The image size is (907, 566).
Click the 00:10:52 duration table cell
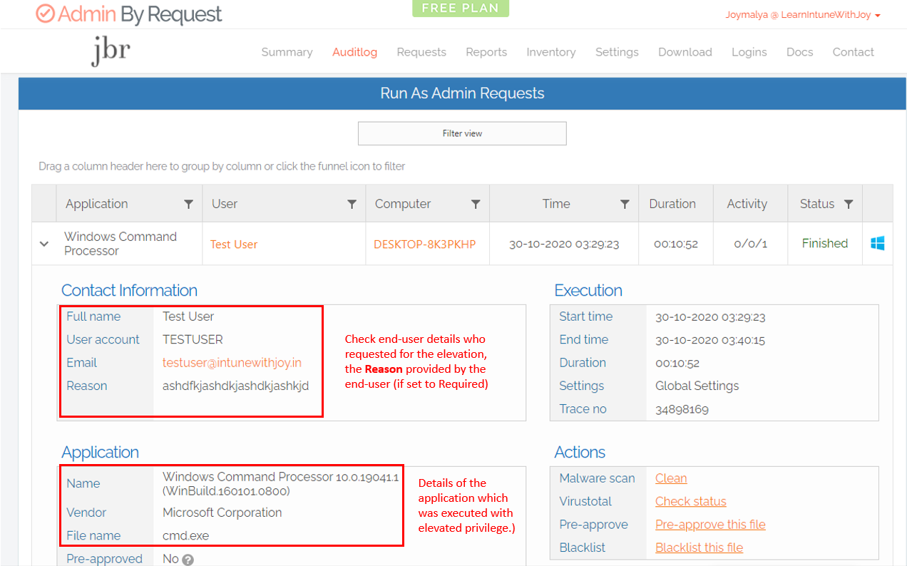pos(675,244)
